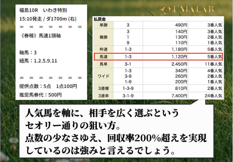Click the 3連単 row label

point(103,96)
